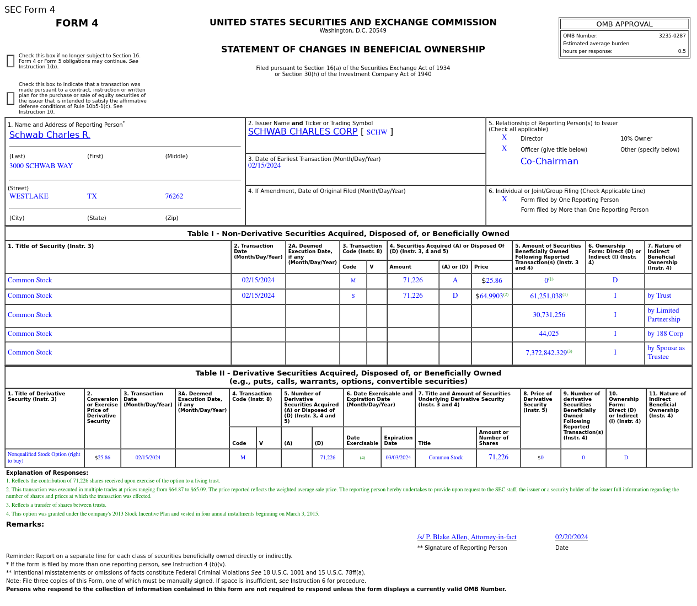The height and width of the screenshot is (606, 697).
Task: Click the footnote (4) in the Date Exercisable cell
Action: tap(362, 458)
